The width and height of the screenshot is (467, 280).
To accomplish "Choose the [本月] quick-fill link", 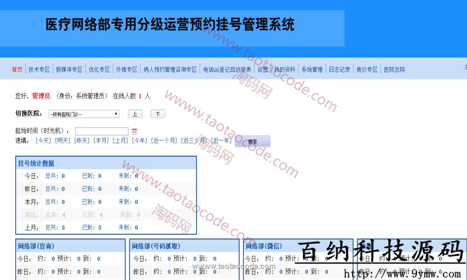I will point(101,140).
